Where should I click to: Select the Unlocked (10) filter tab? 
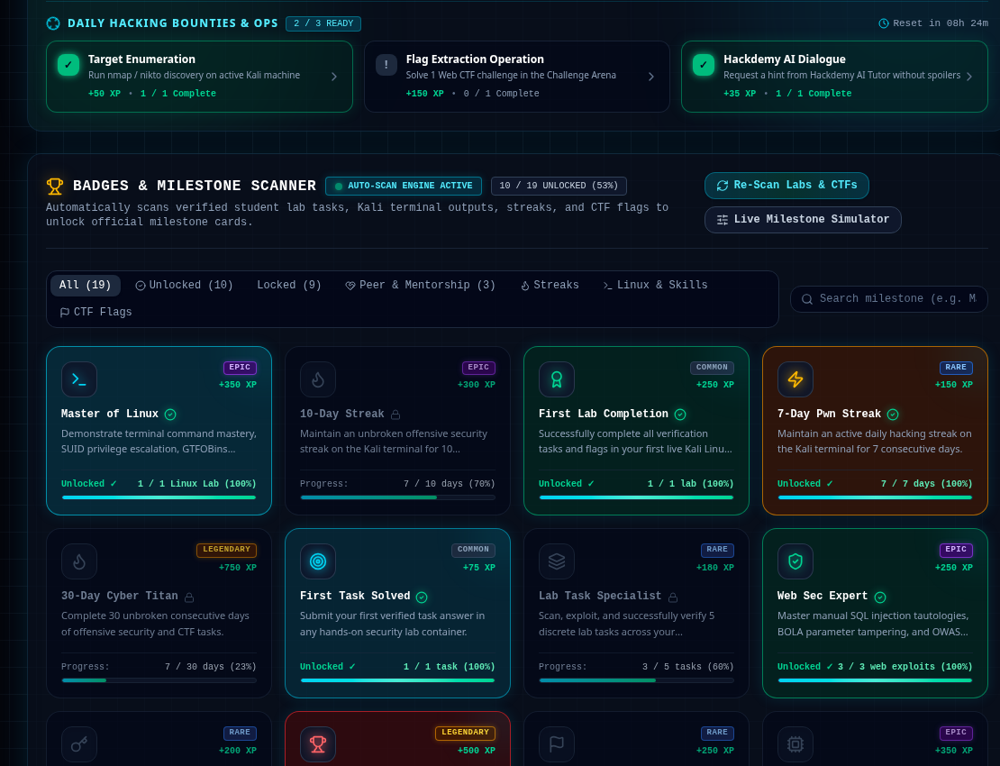point(185,285)
